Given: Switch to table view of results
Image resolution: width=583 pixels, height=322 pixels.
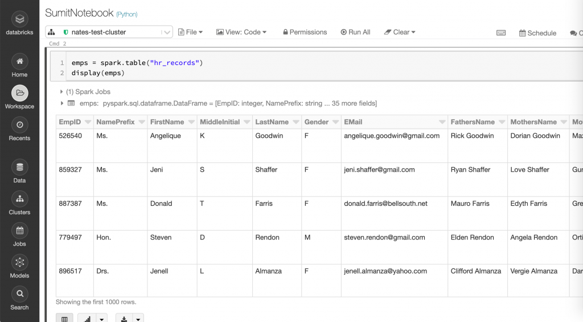Looking at the screenshot, I should coord(64,318).
